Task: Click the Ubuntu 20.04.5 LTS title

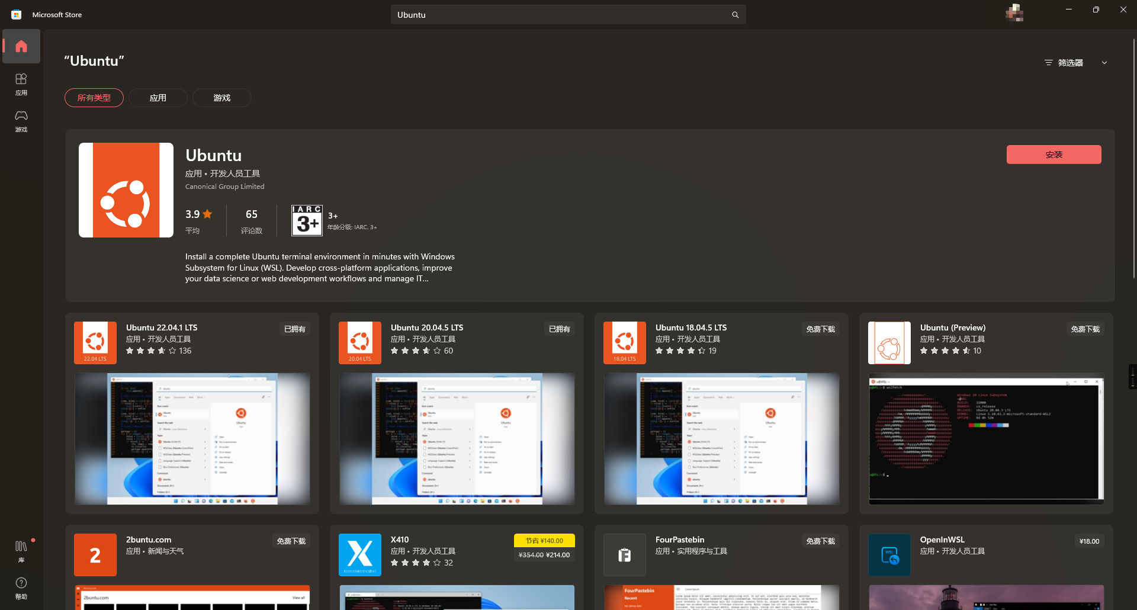Action: click(427, 328)
